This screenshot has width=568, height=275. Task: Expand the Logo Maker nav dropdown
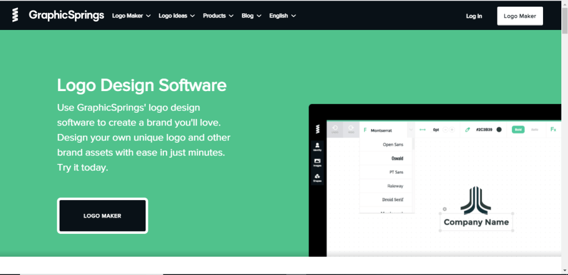point(131,16)
